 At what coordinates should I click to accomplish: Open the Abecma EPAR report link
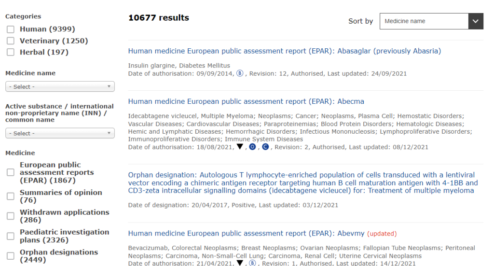(x=246, y=102)
